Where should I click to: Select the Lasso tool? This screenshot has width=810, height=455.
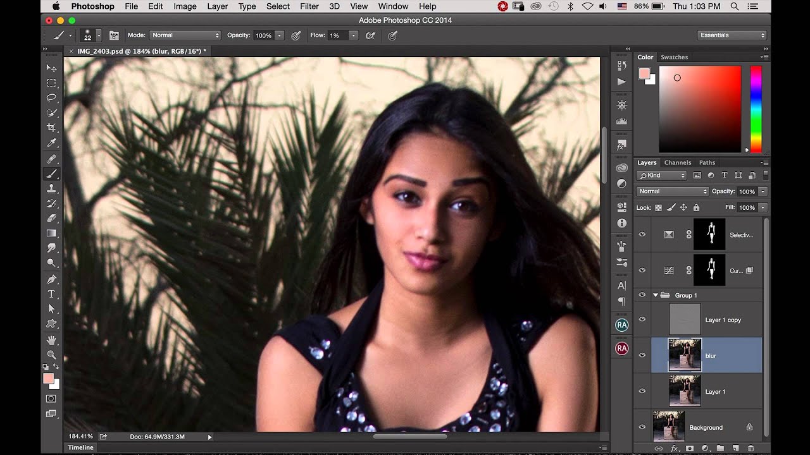[51, 98]
